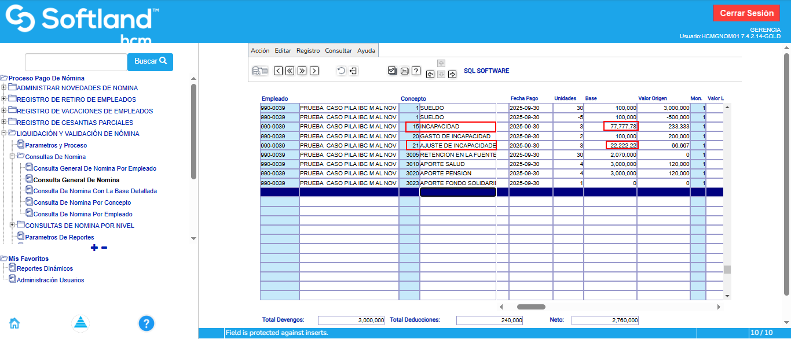Go to the first record (double left arrow)

point(290,71)
